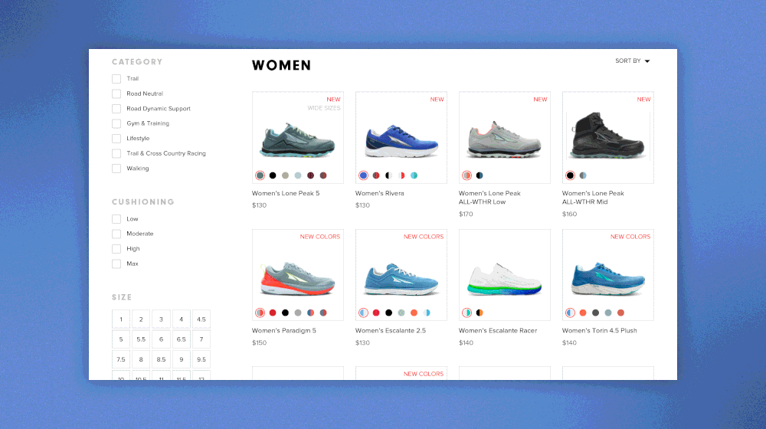Tick the High cushioning checkbox
Image resolution: width=766 pixels, height=429 pixels.
pyautogui.click(x=116, y=249)
